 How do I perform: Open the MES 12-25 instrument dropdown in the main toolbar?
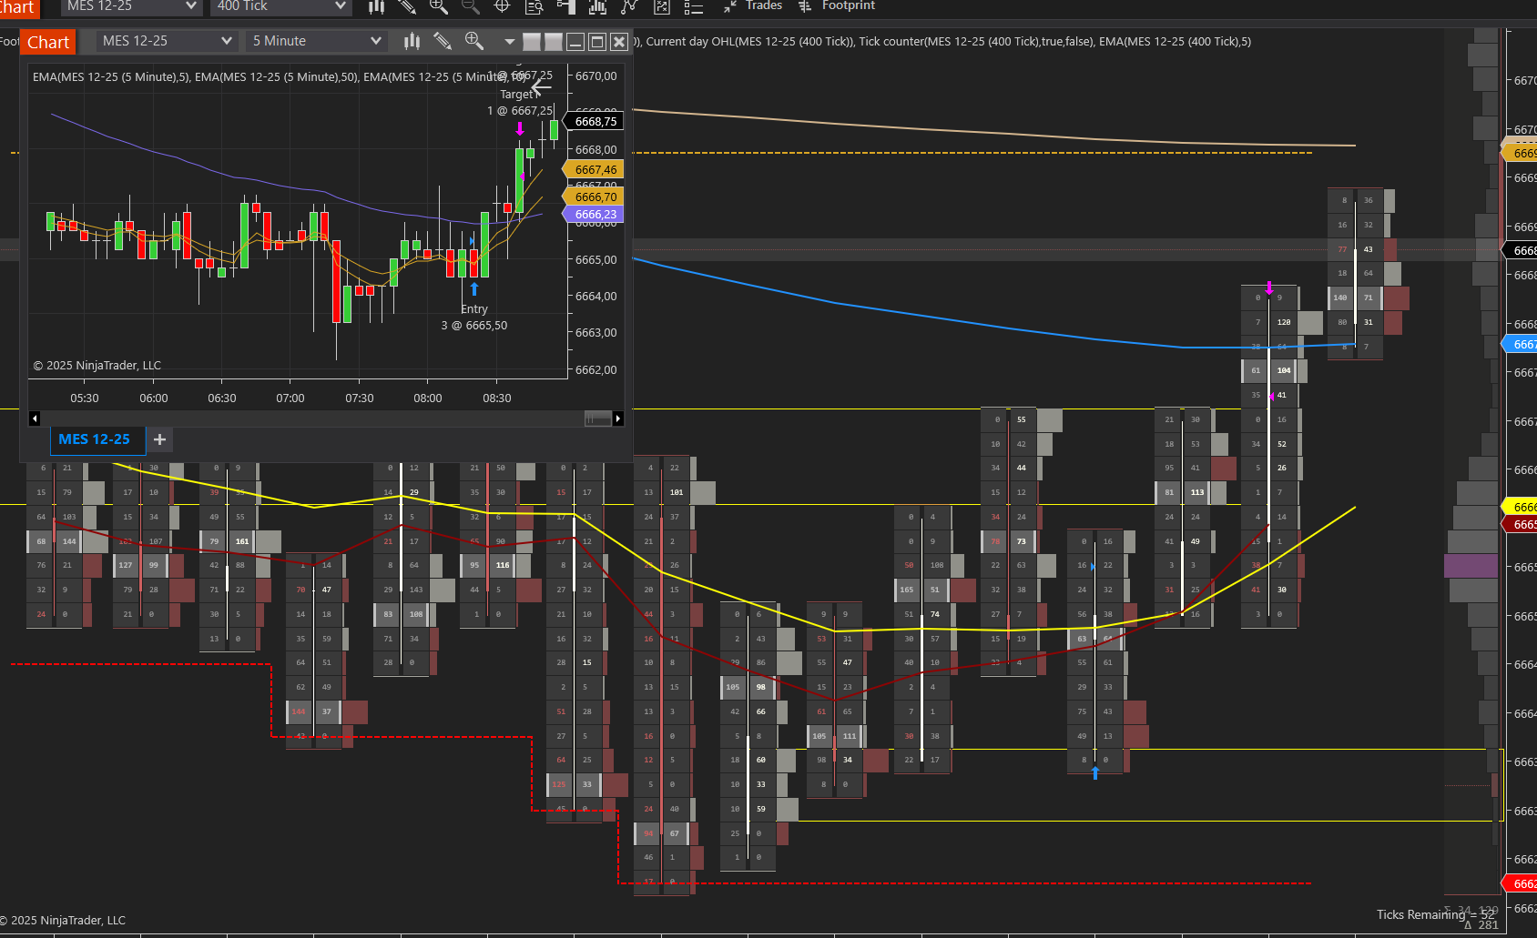click(132, 6)
